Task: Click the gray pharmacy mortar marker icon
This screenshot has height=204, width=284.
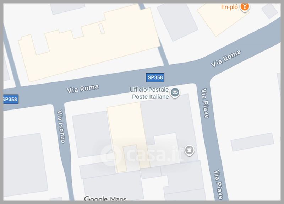Action: pos(189,150)
